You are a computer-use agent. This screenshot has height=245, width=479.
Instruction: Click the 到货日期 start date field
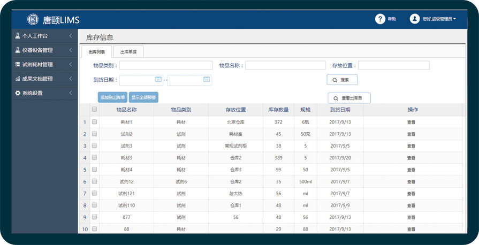(x=141, y=80)
